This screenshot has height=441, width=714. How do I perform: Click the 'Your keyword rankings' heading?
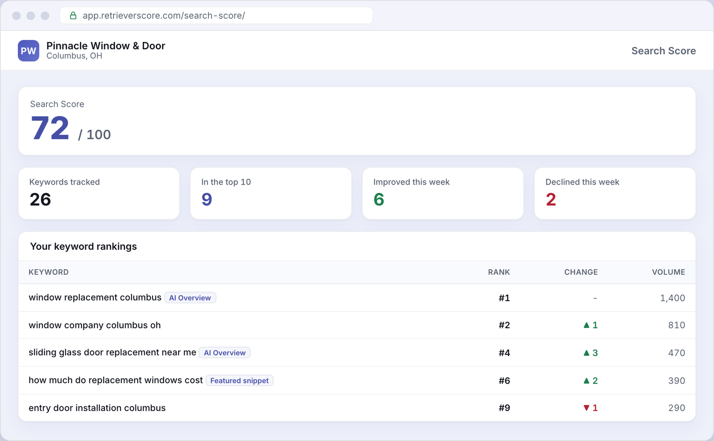point(83,247)
